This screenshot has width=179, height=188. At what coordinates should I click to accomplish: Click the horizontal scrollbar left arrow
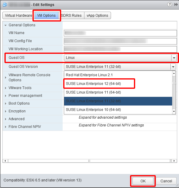5,161
